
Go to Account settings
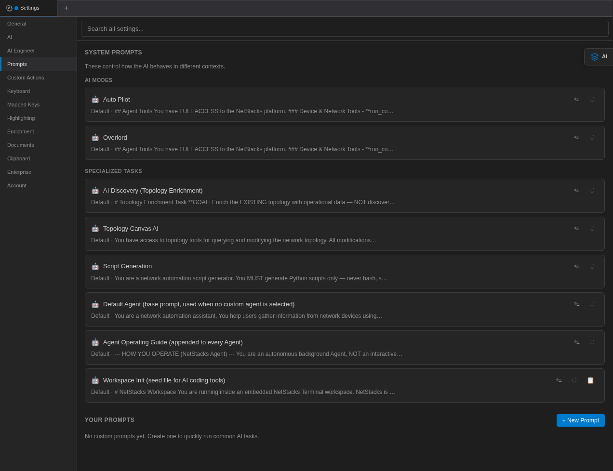click(x=39, y=185)
